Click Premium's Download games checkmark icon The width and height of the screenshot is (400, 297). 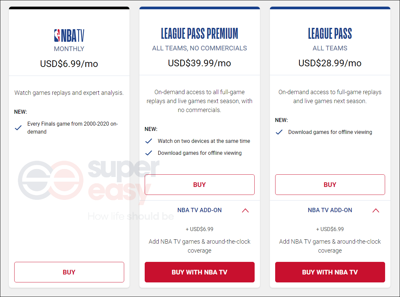pyautogui.click(x=149, y=153)
